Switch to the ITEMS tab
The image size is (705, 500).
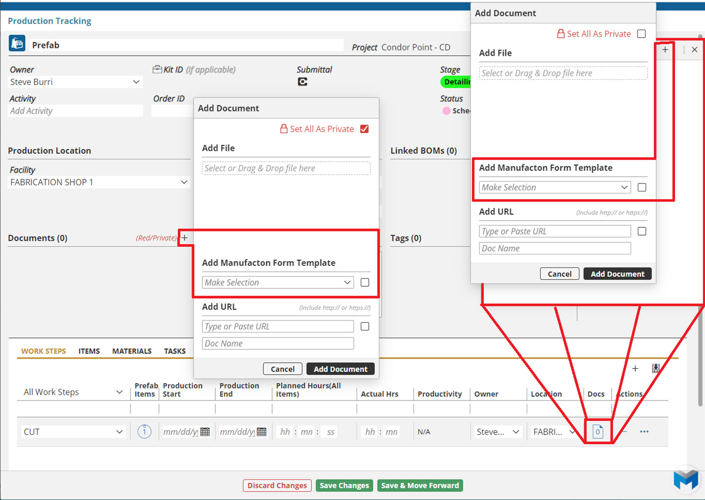pos(89,351)
